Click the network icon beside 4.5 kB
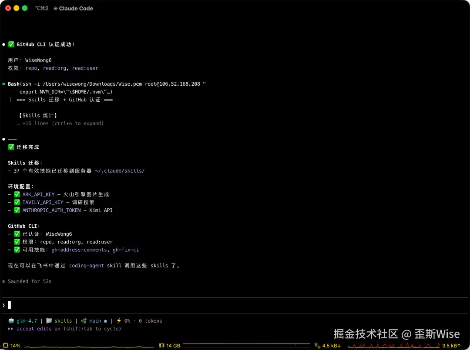This screenshot has height=350, width=470. pyautogui.click(x=317, y=346)
